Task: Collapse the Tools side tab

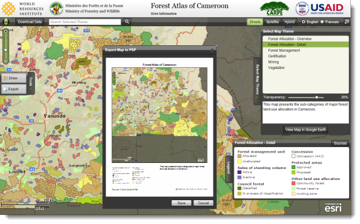Action: [x=31, y=83]
